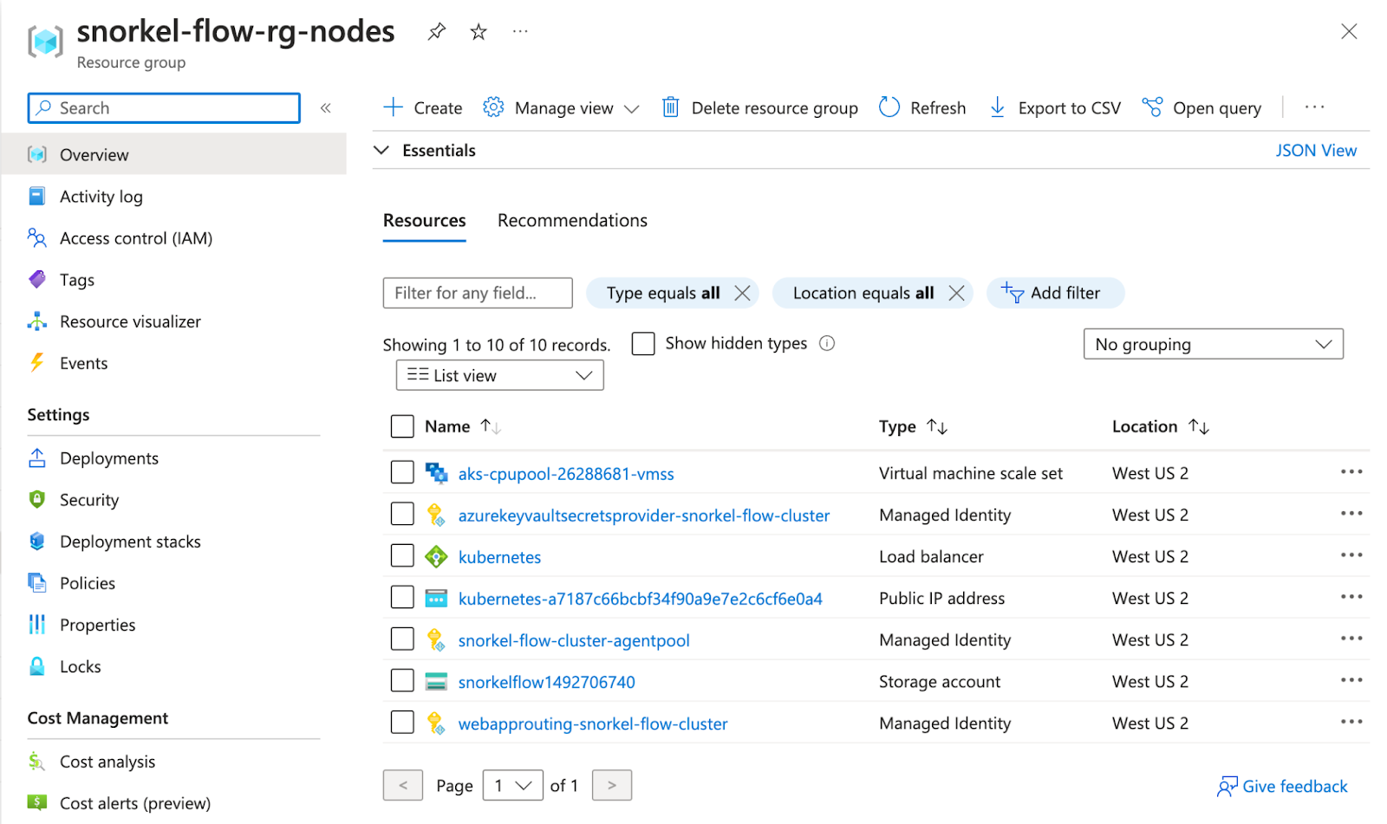This screenshot has width=1387, height=824.
Task: Check aks-cpupool-26288681-vmss row checkbox
Action: [402, 472]
